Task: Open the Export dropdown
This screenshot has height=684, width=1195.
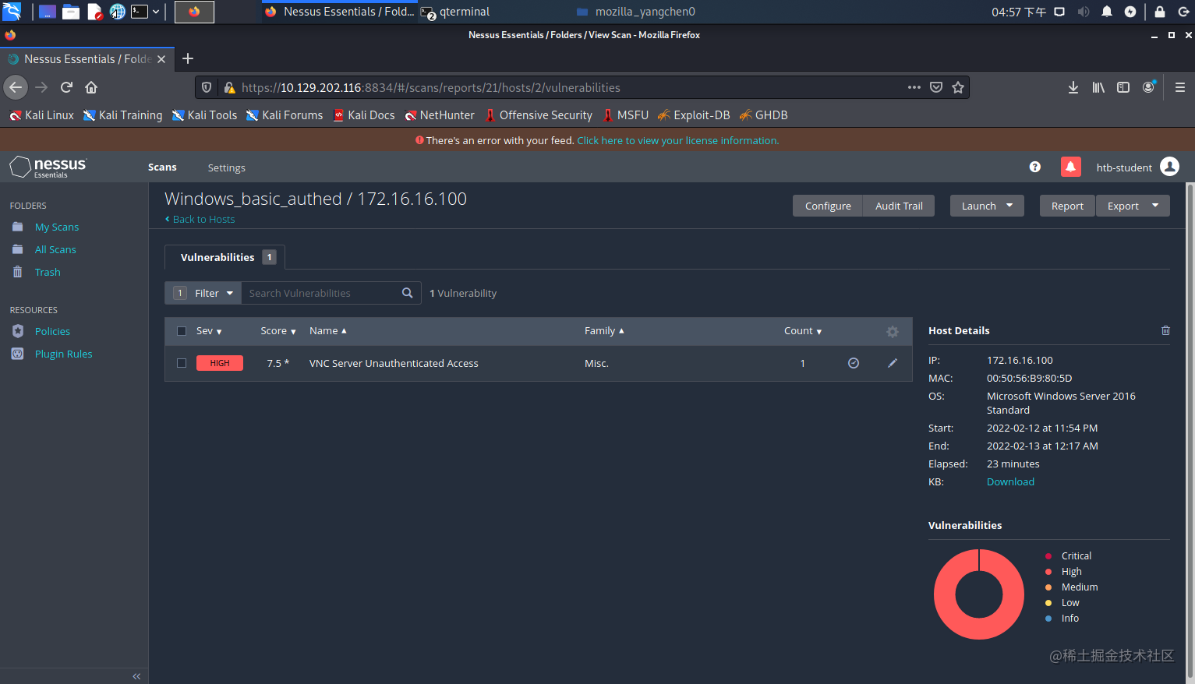Action: (1133, 206)
